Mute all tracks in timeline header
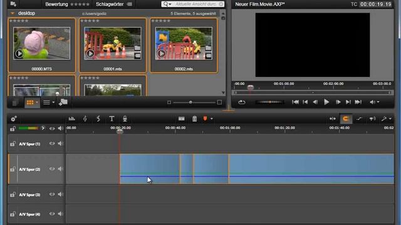The width and height of the screenshot is (401, 225). [60, 128]
